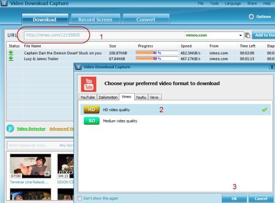The image size is (275, 203).
Task: Click the OK button
Action: point(234,198)
